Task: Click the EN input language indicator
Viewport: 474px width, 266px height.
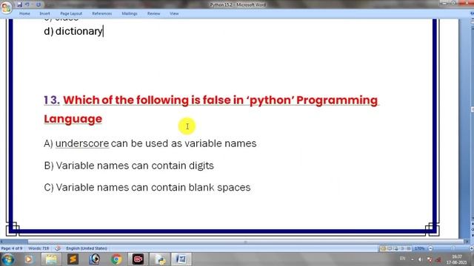Action: click(x=402, y=259)
